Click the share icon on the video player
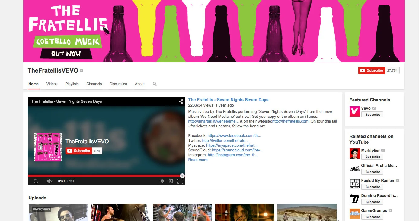419x221 pixels. click(x=181, y=101)
